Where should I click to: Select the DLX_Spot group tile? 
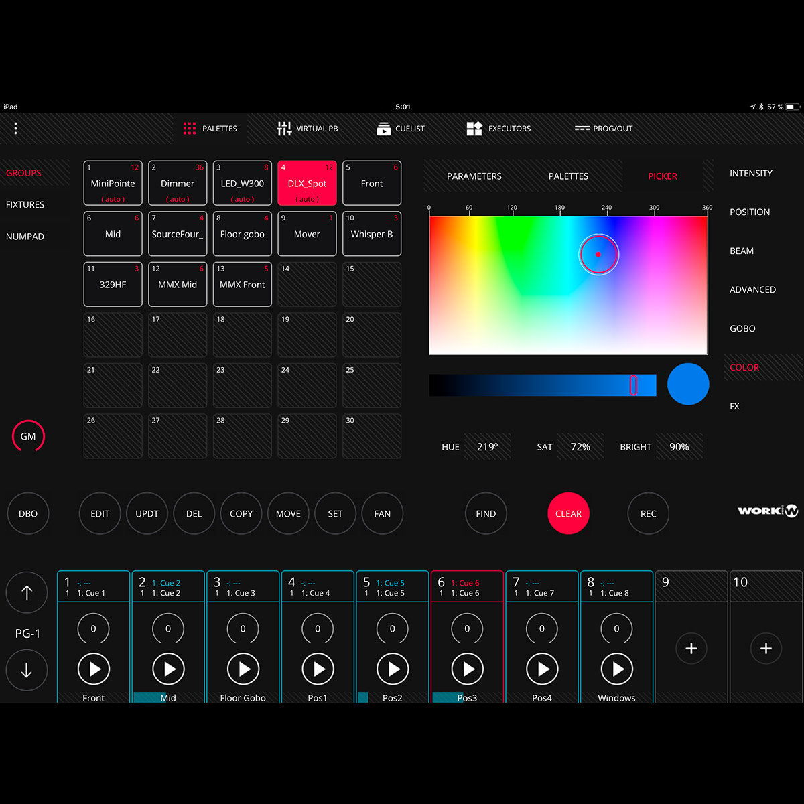pyautogui.click(x=307, y=183)
